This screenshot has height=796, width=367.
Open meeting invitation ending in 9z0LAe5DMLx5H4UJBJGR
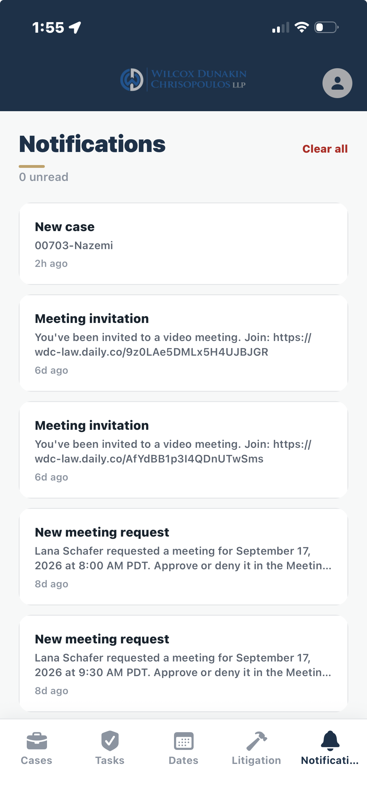(x=183, y=343)
